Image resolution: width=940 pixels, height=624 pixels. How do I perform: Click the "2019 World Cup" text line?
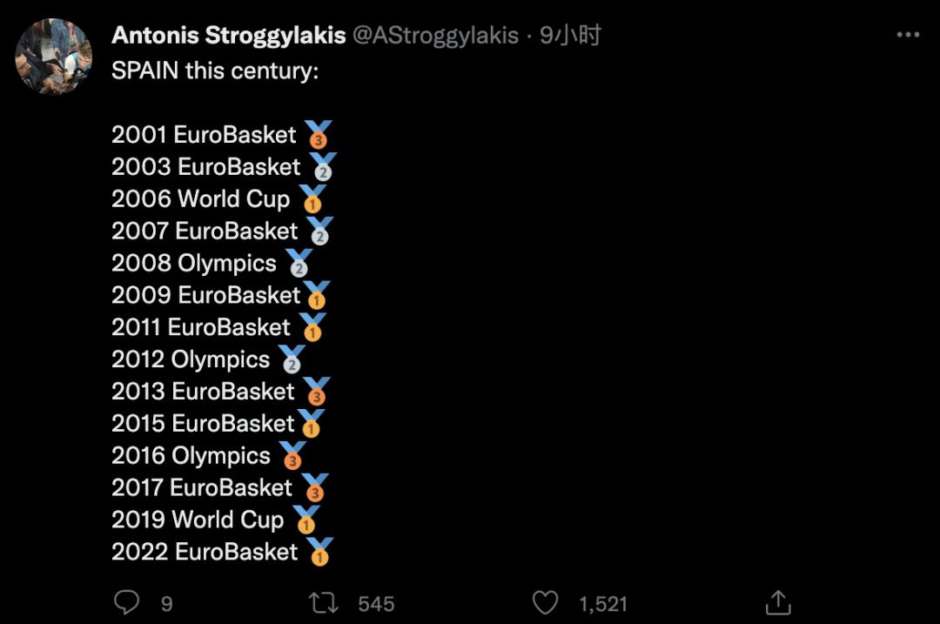198,520
